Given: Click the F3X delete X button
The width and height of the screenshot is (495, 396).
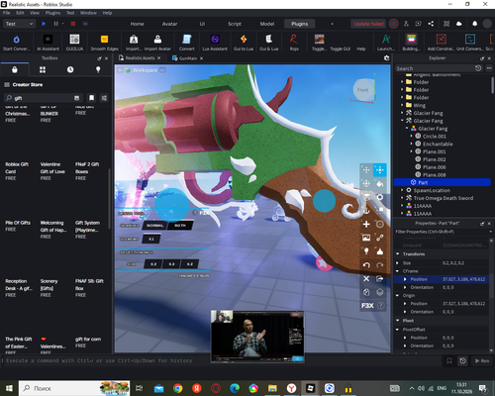Looking at the screenshot, I should (x=366, y=279).
